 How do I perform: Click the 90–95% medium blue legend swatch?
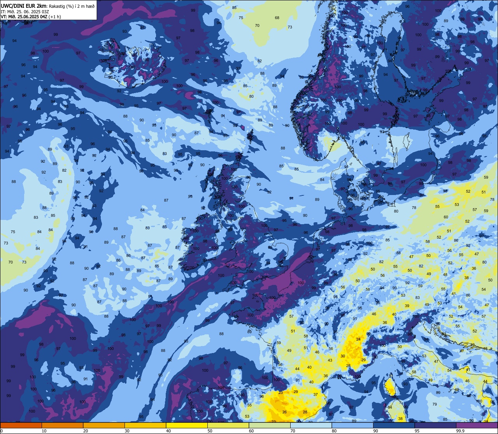(x=394, y=425)
